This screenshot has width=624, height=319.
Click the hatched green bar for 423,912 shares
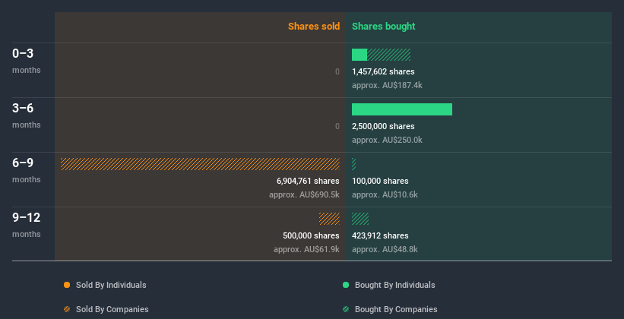[x=360, y=219]
